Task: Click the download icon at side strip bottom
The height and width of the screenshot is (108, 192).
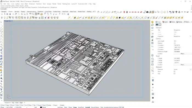Action: (153, 102)
